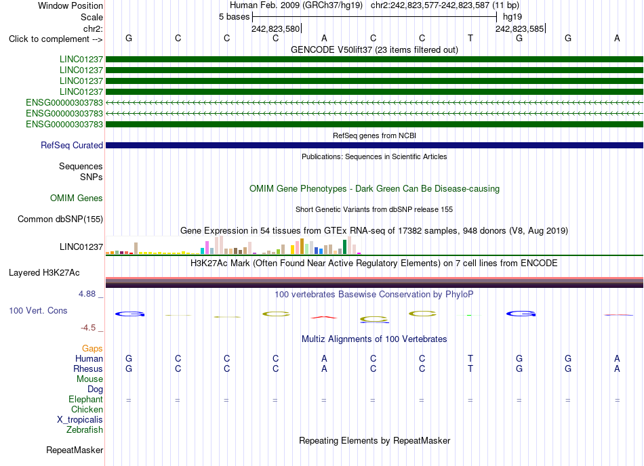
Task: Click the GTEx colored expression bar chart
Action: [233, 245]
